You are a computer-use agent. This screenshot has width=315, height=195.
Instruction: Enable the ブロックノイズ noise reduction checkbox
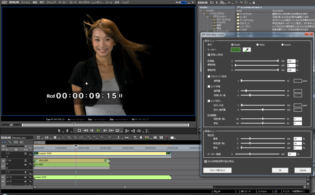click(x=209, y=76)
